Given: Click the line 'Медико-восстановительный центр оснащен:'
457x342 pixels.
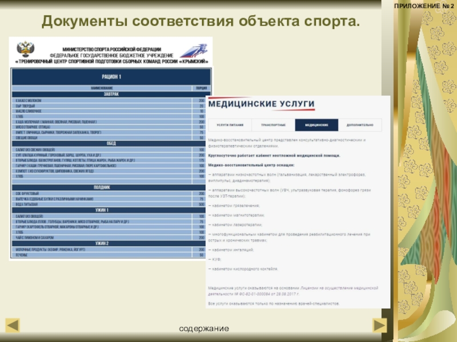Looking at the screenshot, I should [x=251, y=165].
